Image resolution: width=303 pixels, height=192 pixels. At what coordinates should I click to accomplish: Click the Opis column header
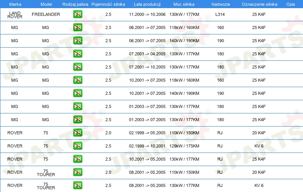291,4
